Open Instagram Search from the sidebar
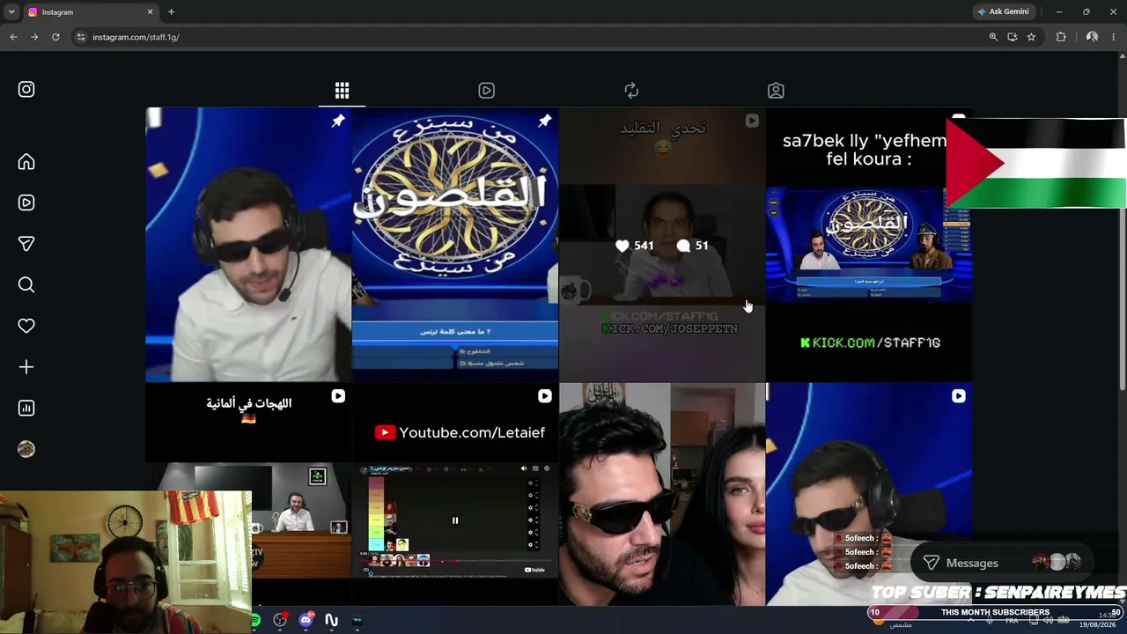 pos(26,284)
